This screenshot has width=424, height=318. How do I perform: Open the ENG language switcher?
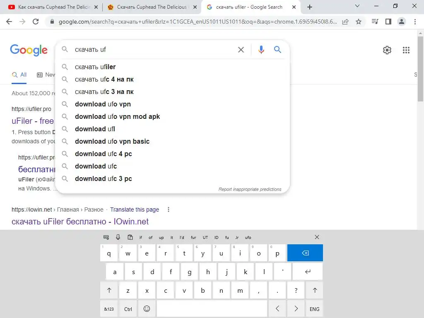tap(314, 309)
